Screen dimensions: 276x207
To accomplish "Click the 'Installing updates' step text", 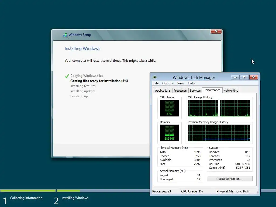I will click(83, 91).
